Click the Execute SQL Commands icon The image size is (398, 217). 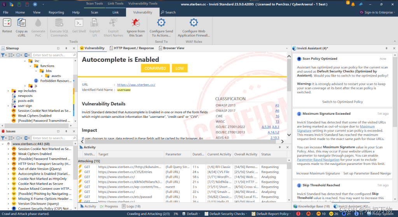tap(59, 23)
